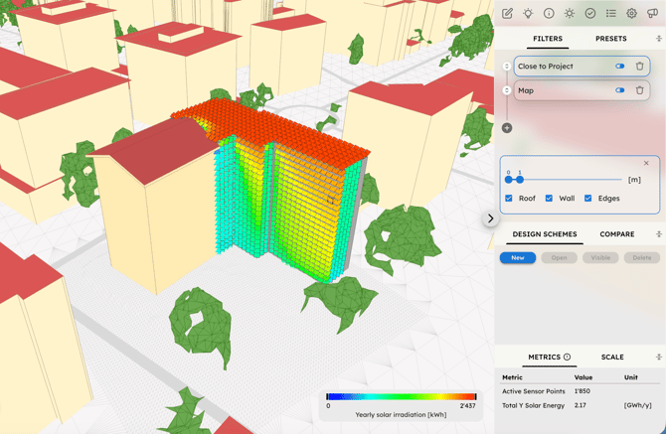Click the megaphone announcements icon
666x434 pixels.
coord(653,14)
